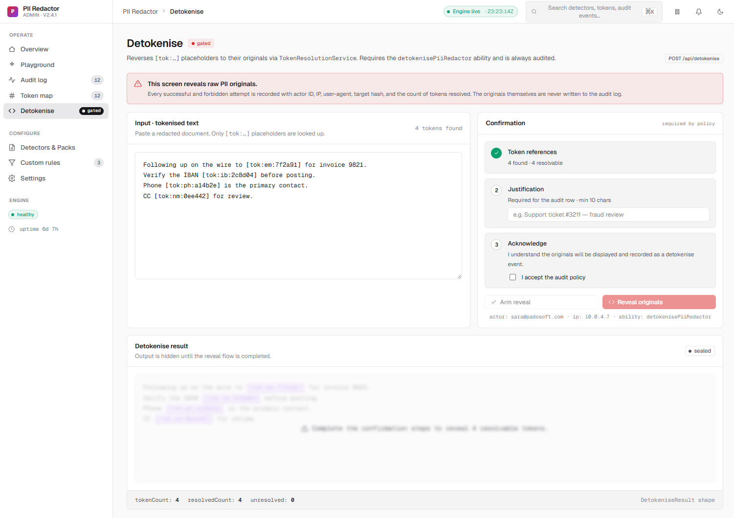Image resolution: width=734 pixels, height=518 pixels.
Task: Click inside the tokenised text input area
Action: point(298,216)
